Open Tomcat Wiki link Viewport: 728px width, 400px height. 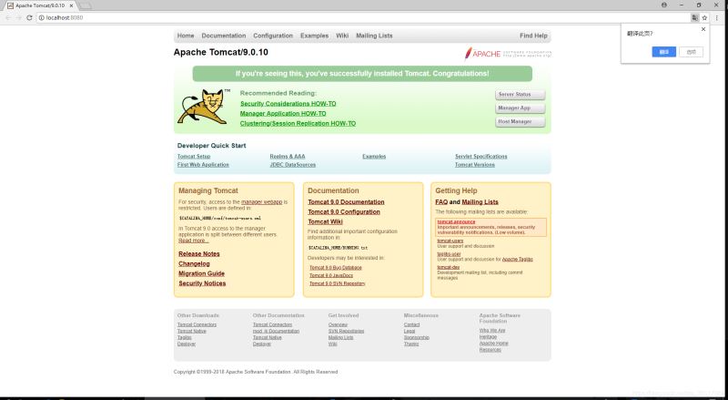(325, 221)
